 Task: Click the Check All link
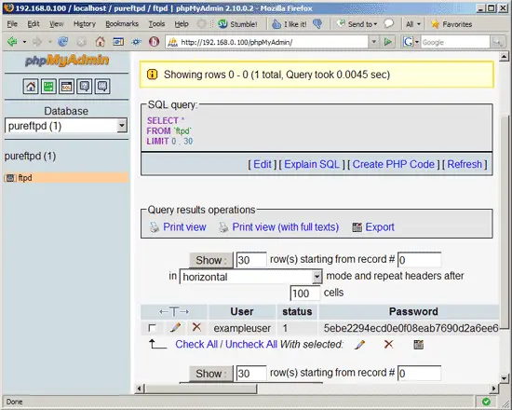pyautogui.click(x=196, y=344)
